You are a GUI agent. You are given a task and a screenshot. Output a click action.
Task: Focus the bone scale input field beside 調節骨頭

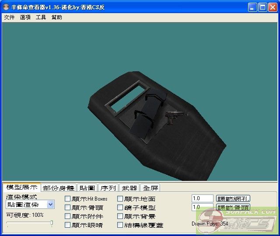(x=203, y=207)
